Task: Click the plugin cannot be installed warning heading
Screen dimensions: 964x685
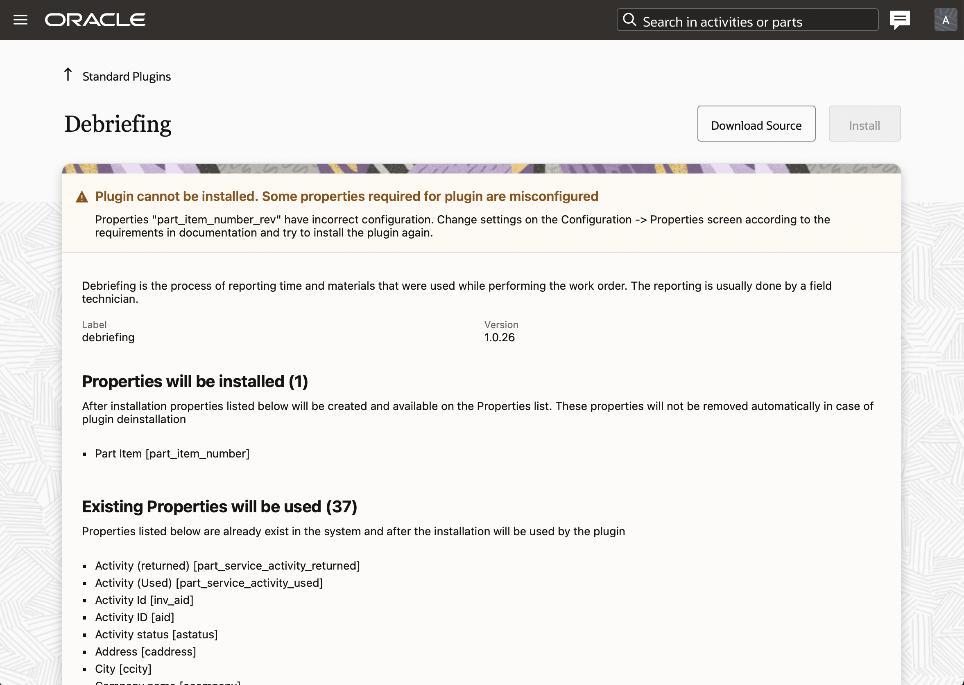Action: (x=346, y=196)
